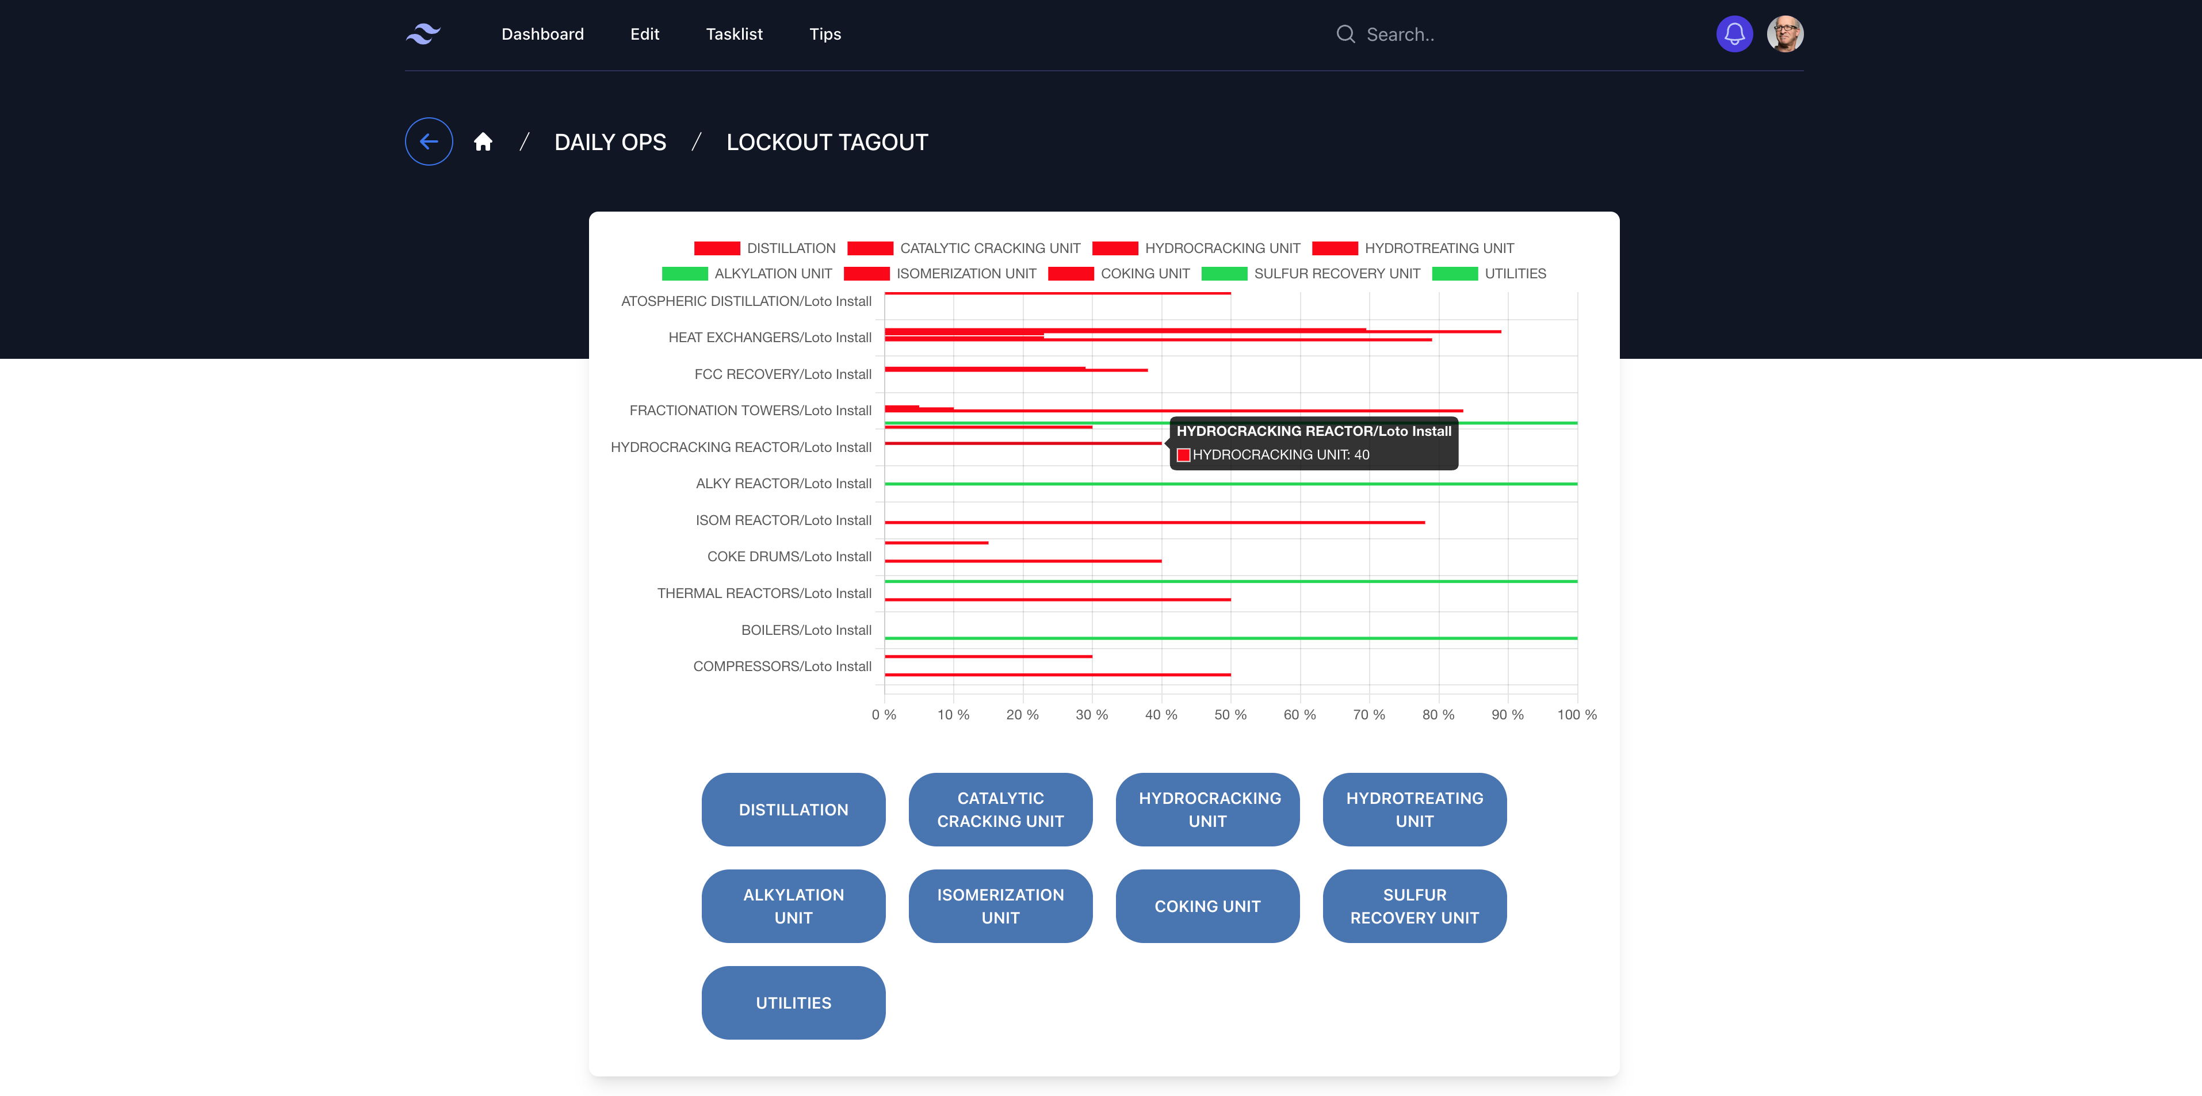2202x1096 pixels.
Task: Open the notifications bell icon
Action: (x=1734, y=34)
